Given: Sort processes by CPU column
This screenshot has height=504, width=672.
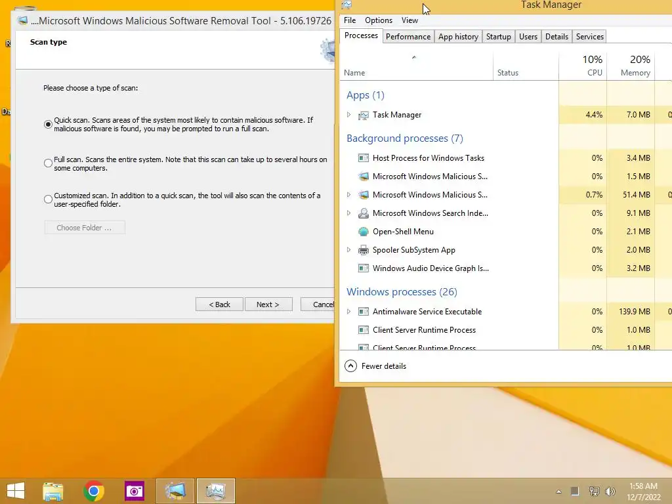Looking at the screenshot, I should [x=583, y=66].
